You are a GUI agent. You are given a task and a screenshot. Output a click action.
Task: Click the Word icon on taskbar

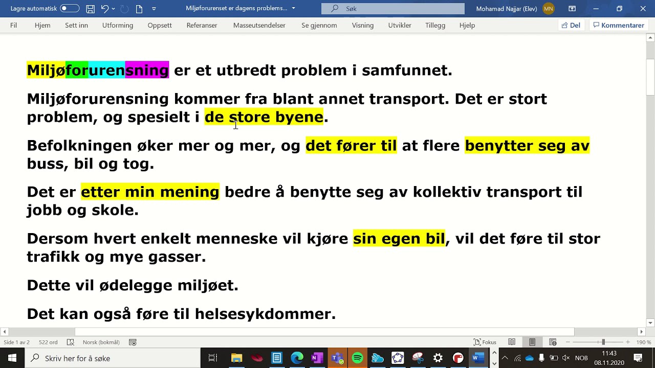tap(478, 358)
